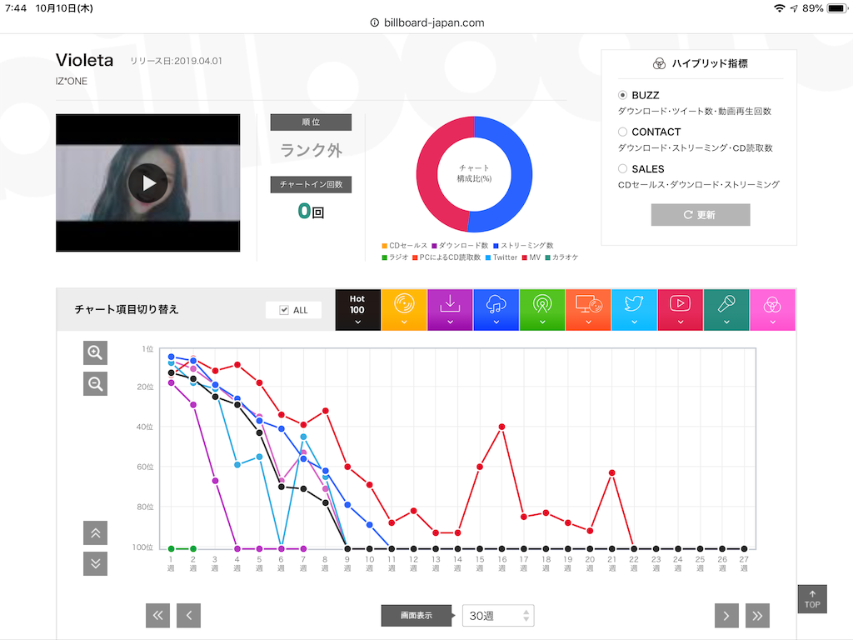Jump to first weeks with double left arrows
This screenshot has height=640, width=853.
pyautogui.click(x=157, y=616)
